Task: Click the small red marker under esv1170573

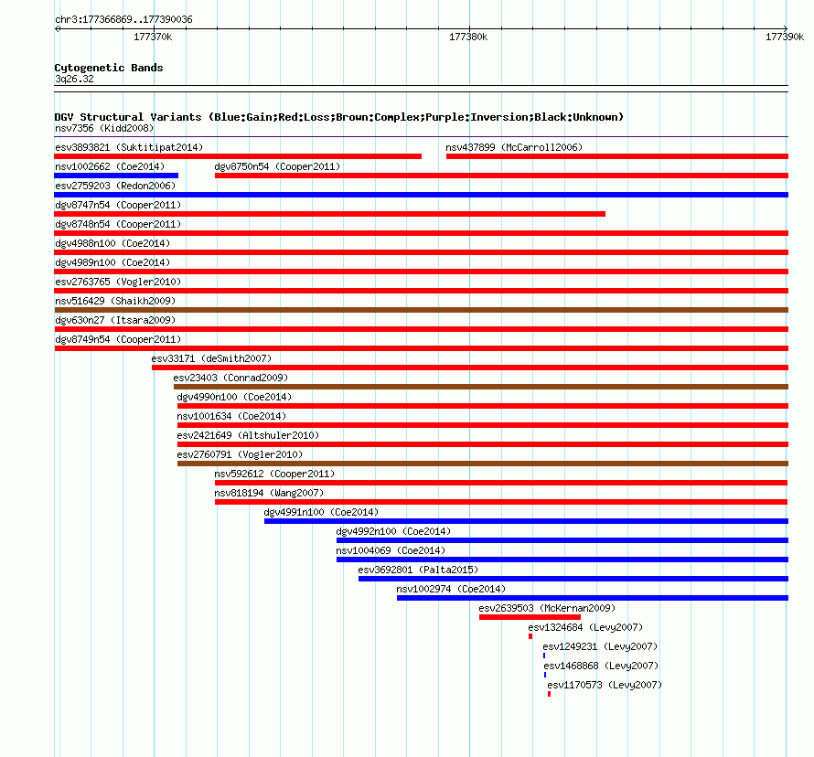Action: (550, 694)
